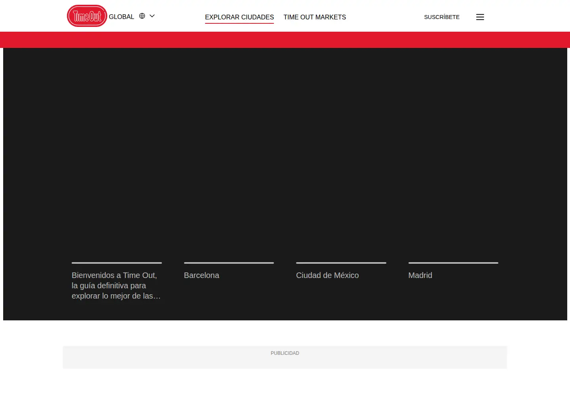
Task: Click the progress bar above Barcelona
Action: (x=229, y=263)
